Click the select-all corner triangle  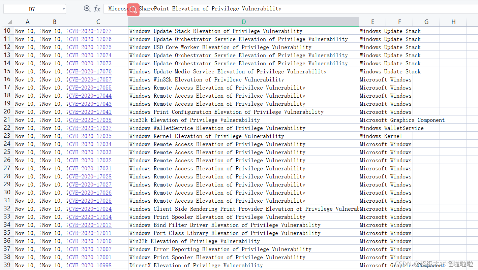pyautogui.click(x=9, y=22)
